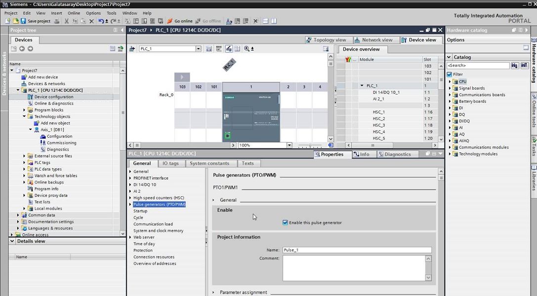The image size is (537, 296).
Task: Expand the CPU folder in catalog
Action: (450, 82)
